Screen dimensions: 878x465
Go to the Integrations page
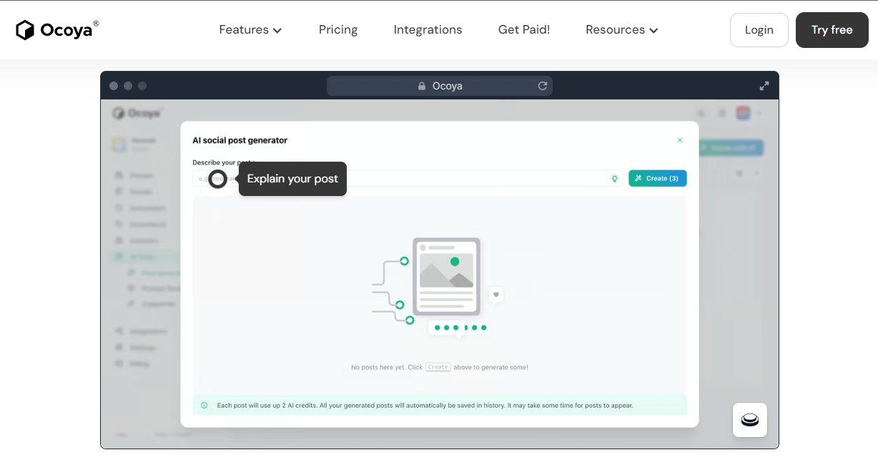click(x=428, y=30)
